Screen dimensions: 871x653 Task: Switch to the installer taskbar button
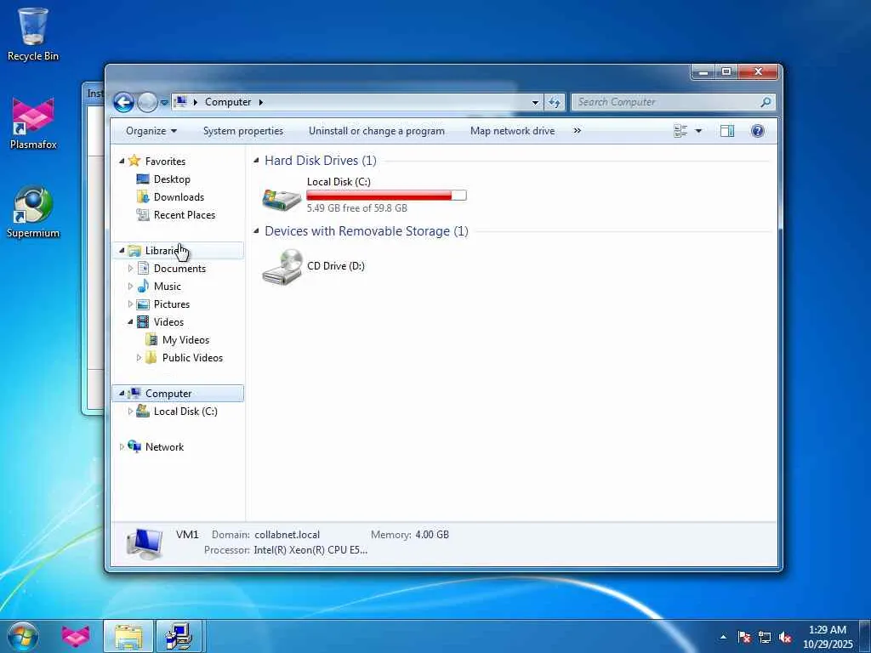pos(180,636)
